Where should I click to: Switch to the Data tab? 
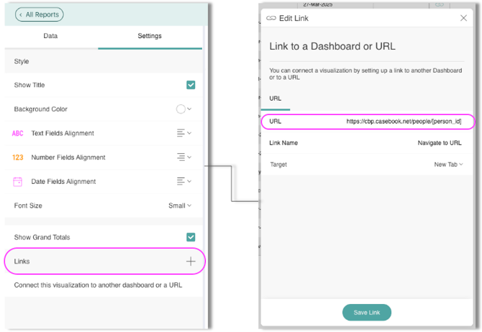point(50,36)
